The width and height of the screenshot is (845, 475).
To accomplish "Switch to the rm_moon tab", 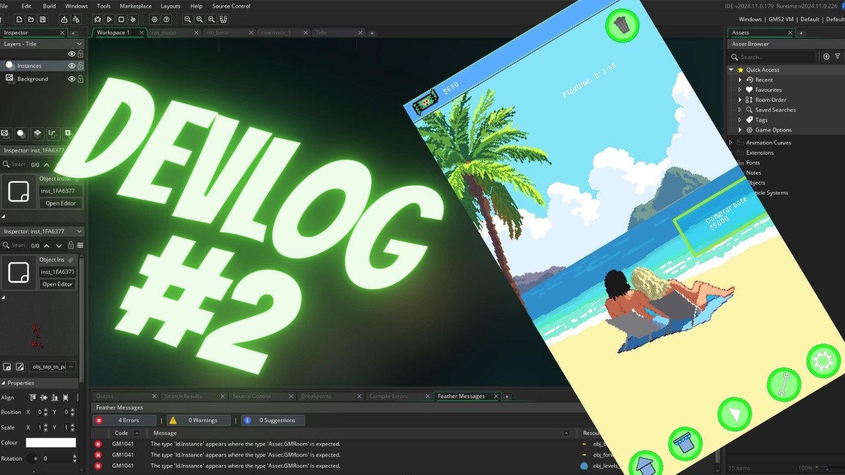I will 164,32.
